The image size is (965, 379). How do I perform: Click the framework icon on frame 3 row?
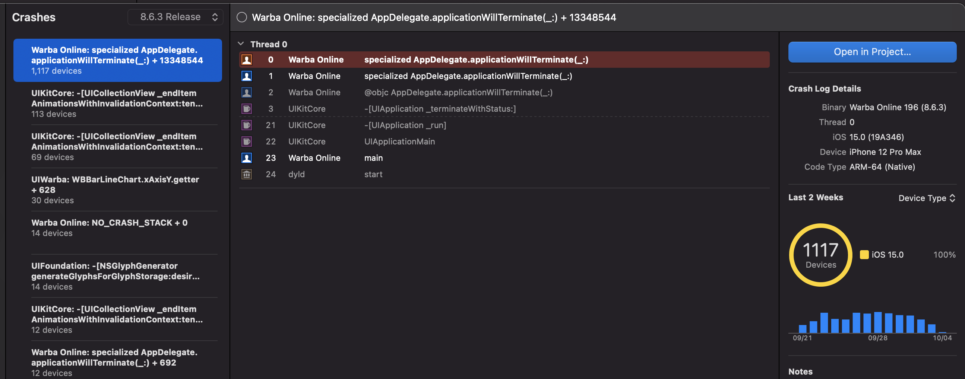[247, 109]
